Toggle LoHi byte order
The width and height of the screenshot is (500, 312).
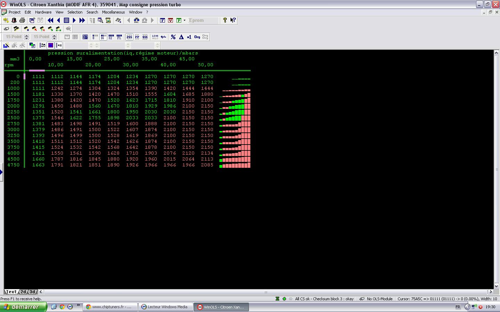(155, 37)
